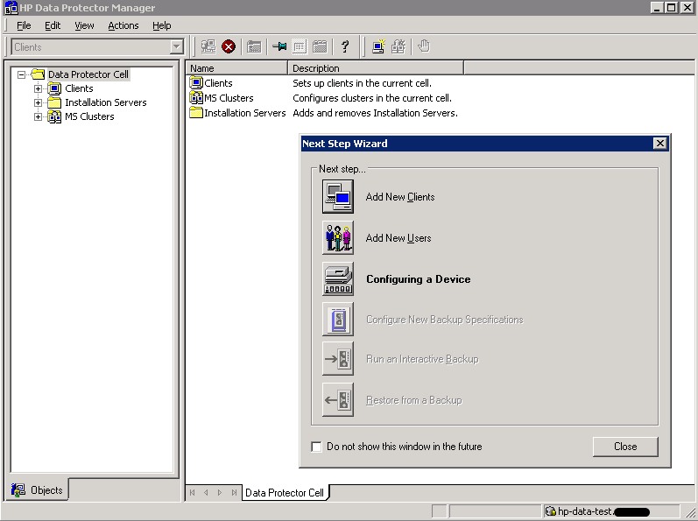
Task: Click the next tab navigation arrow
Action: 220,492
